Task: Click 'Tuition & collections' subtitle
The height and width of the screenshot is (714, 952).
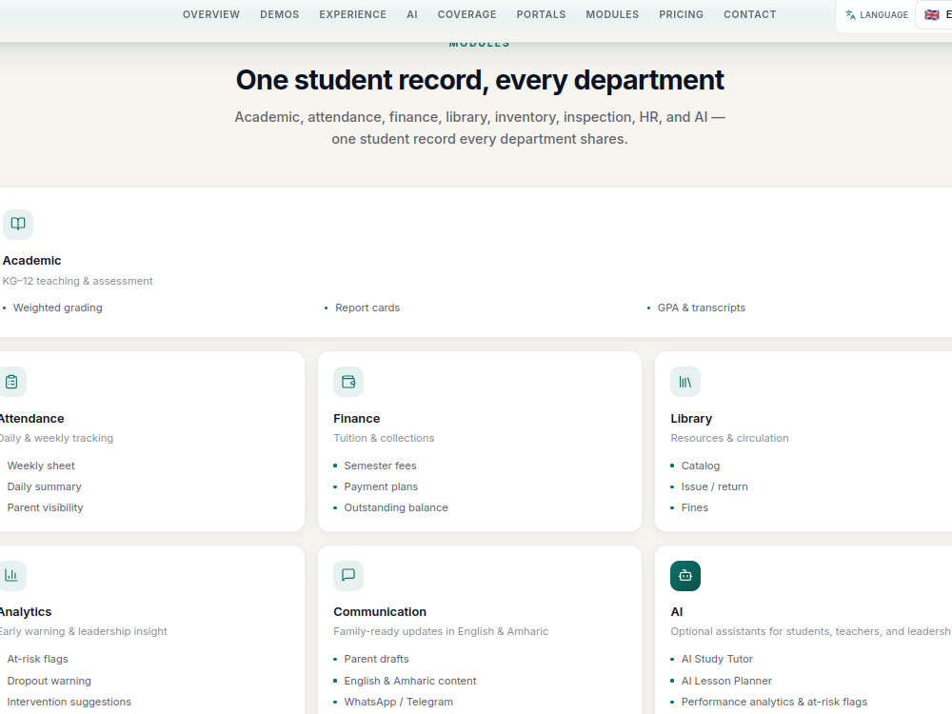Action: pyautogui.click(x=384, y=438)
